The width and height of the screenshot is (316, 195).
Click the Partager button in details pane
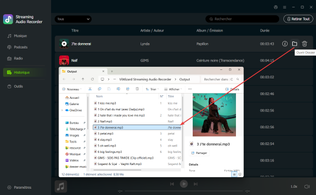(x=199, y=153)
